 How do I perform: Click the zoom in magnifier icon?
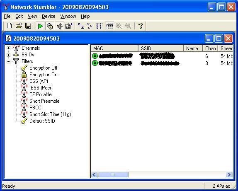tap(119, 26)
